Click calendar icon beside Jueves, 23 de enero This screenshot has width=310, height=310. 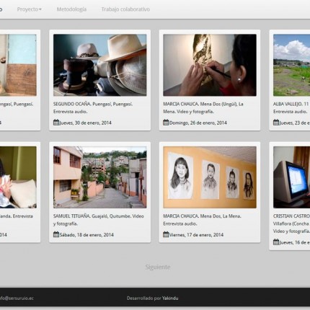(276, 123)
